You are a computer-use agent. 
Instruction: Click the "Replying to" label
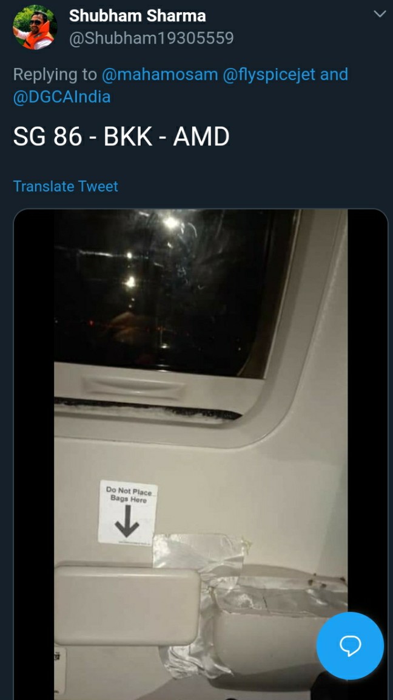pyautogui.click(x=55, y=74)
